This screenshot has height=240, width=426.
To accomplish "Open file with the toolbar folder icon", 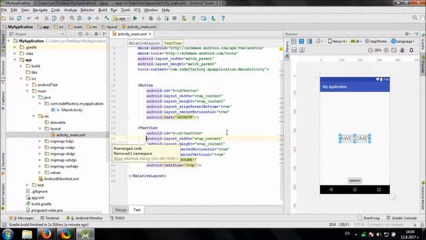I will (x=4, y=18).
